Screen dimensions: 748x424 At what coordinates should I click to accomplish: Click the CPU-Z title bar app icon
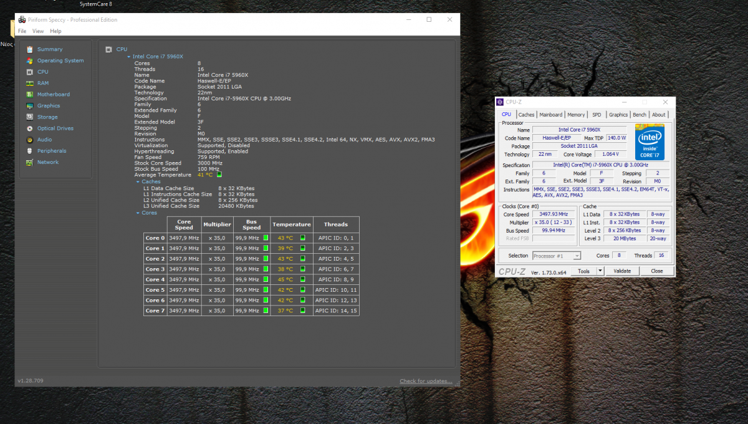click(500, 102)
